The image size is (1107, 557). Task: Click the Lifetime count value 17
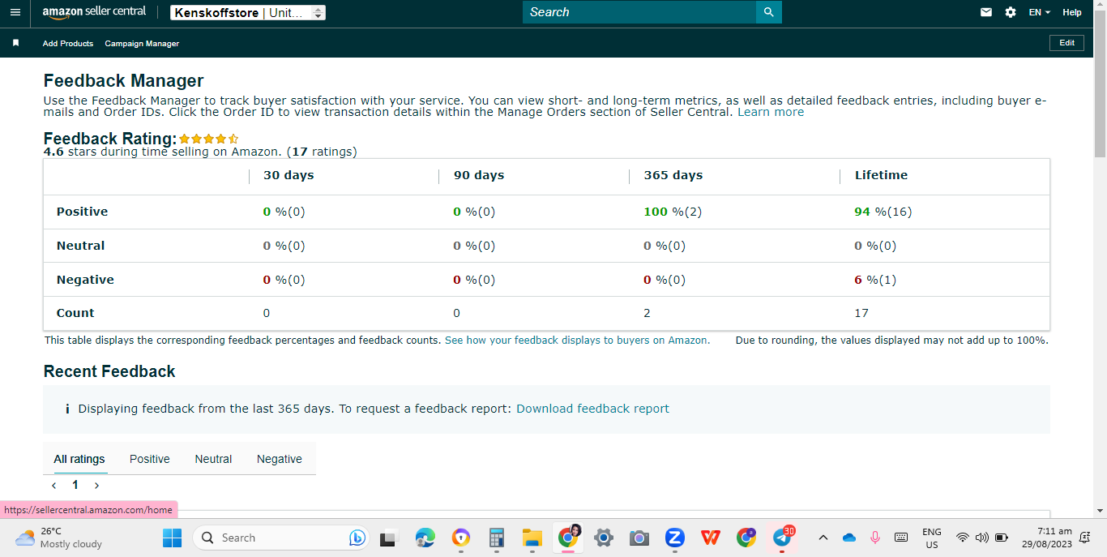click(861, 313)
